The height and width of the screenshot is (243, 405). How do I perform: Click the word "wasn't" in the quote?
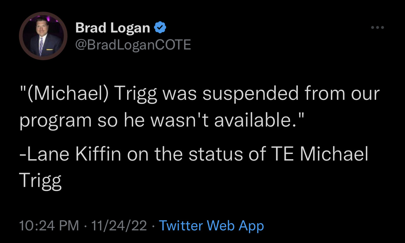[x=180, y=120]
